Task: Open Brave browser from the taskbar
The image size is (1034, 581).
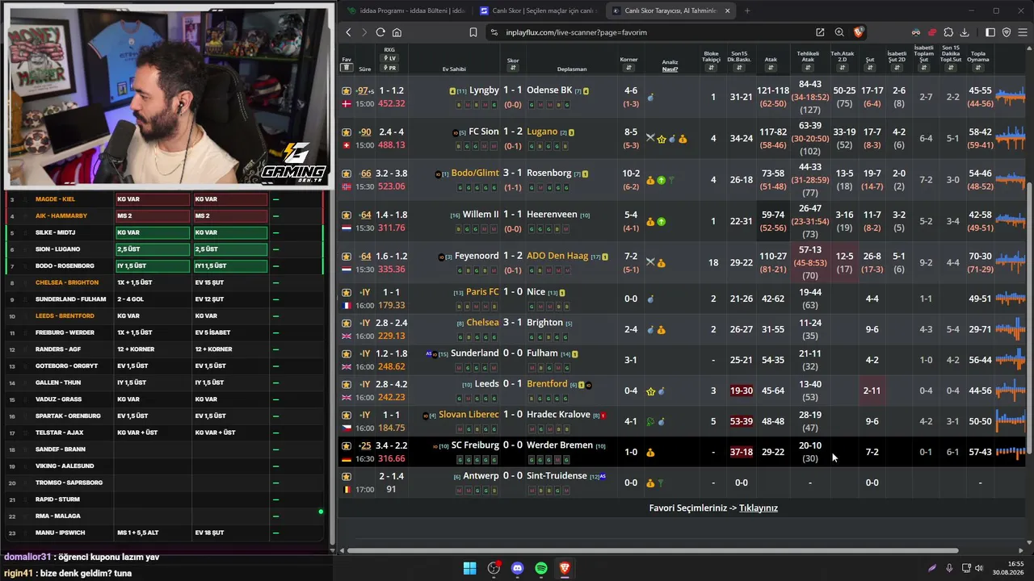Action: [x=565, y=568]
